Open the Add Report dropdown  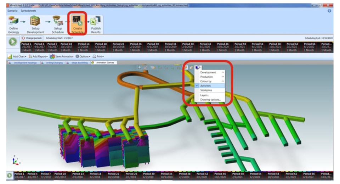[38, 56]
